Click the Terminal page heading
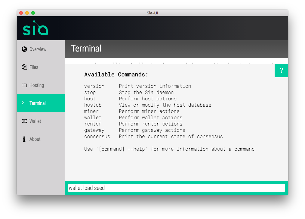The width and height of the screenshot is (305, 219). (86, 49)
